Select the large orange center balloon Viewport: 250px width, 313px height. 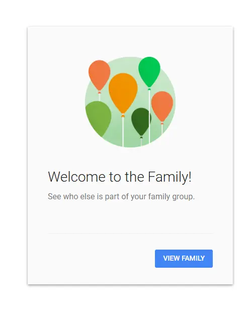click(123, 93)
